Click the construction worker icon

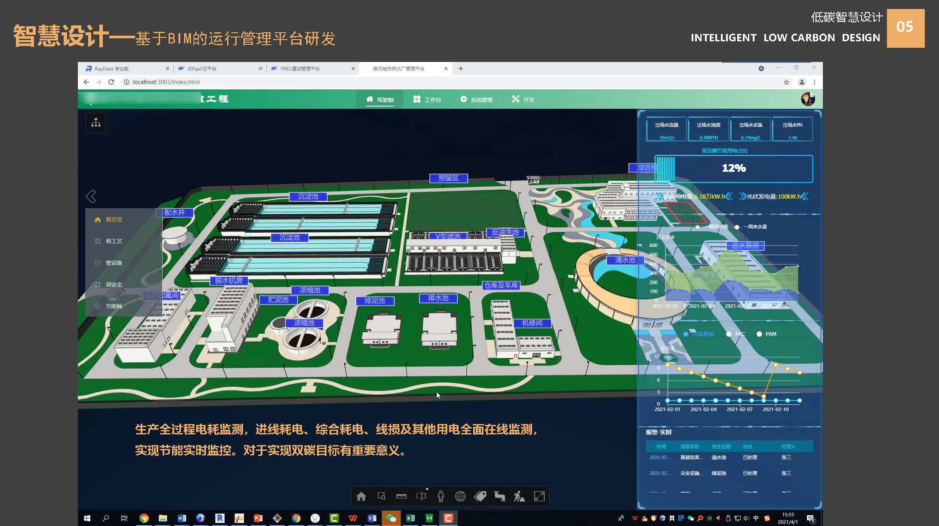[519, 496]
